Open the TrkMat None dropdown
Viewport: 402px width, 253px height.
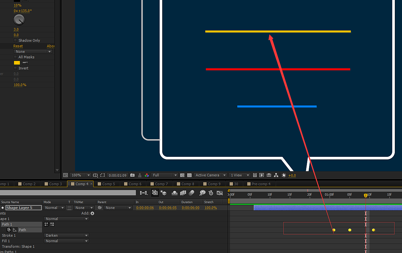(84, 208)
